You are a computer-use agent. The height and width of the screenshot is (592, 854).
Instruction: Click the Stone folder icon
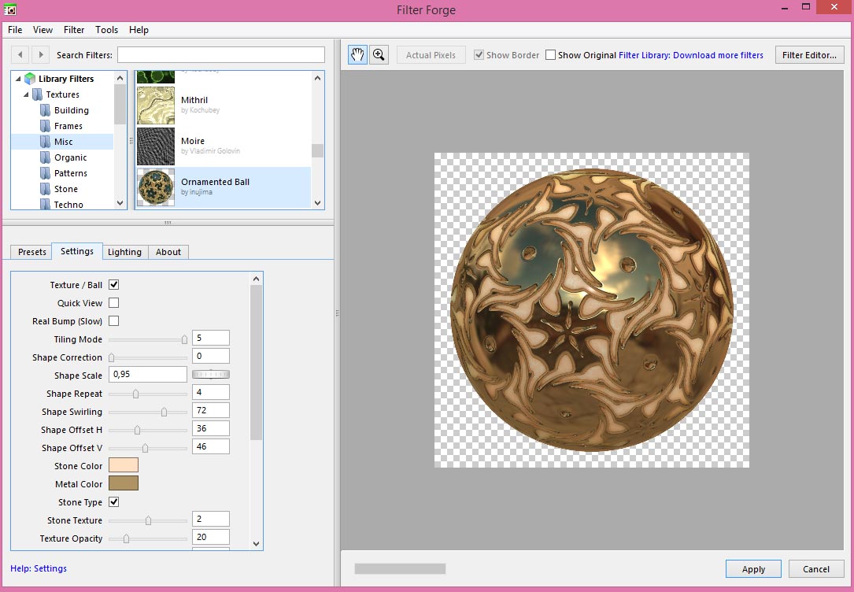45,189
